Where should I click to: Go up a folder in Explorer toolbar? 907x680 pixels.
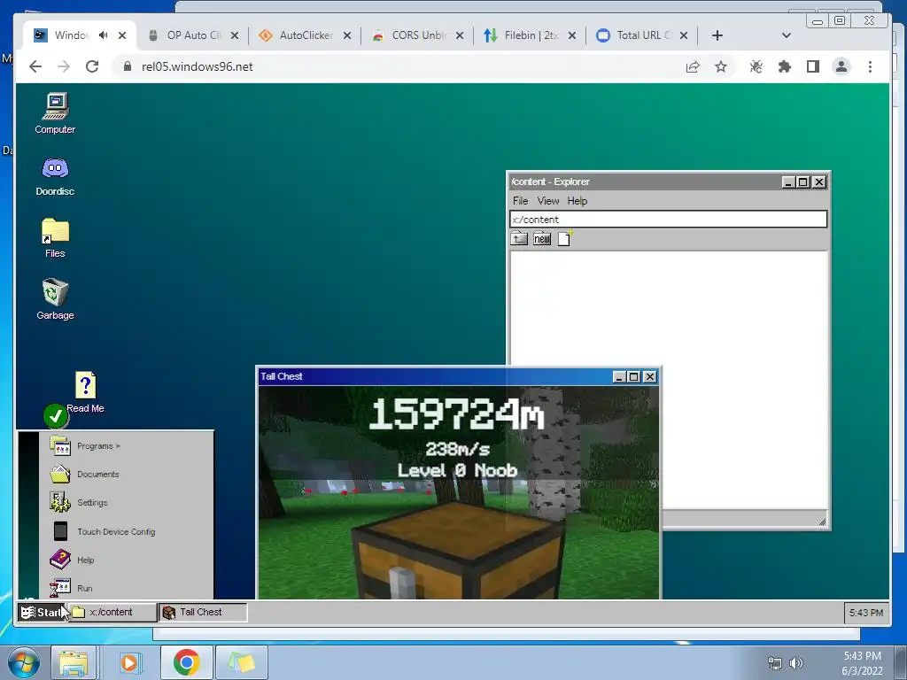click(519, 239)
